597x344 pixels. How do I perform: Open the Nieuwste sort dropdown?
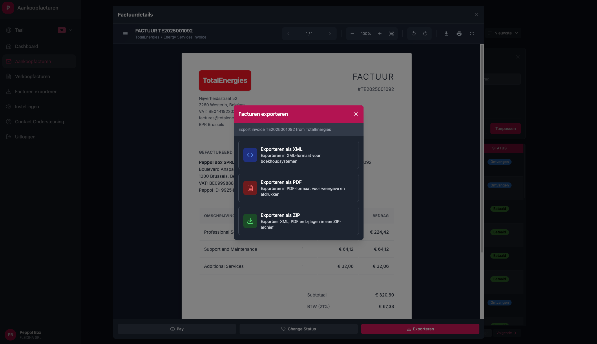(x=503, y=33)
